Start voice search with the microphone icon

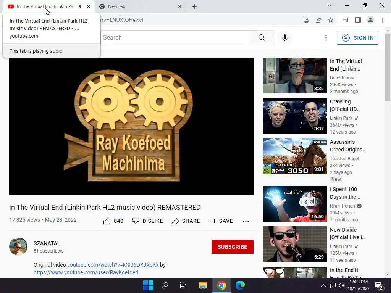pos(285,38)
